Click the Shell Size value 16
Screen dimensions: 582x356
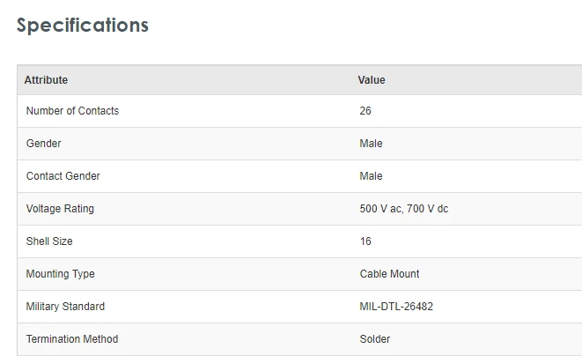coord(365,241)
